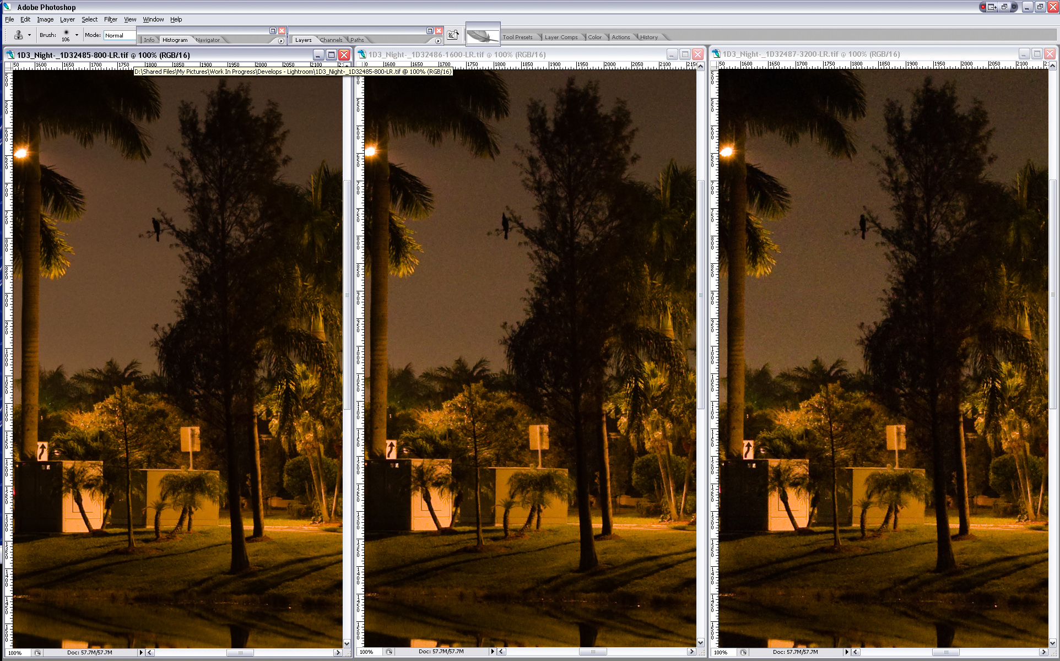Open the Window menu
This screenshot has width=1060, height=661.
[153, 19]
